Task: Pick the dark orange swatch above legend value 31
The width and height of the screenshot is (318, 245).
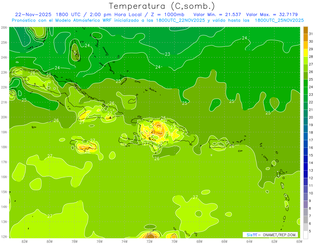Action: pos(306,30)
